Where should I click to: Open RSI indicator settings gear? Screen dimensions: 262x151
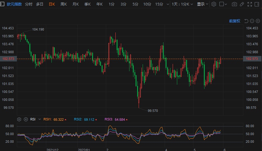[19, 120]
